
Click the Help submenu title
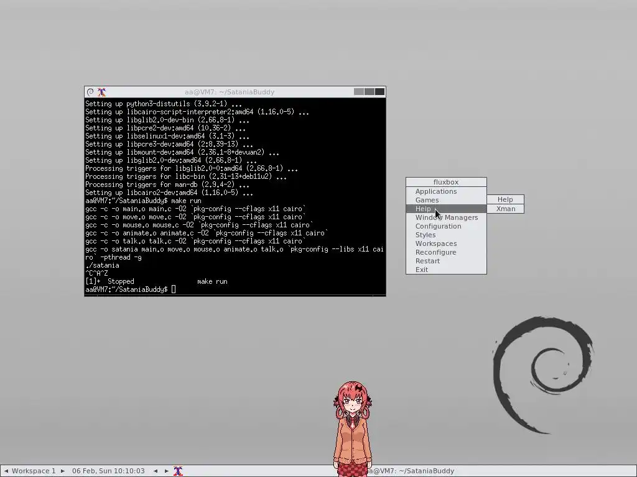click(x=505, y=199)
